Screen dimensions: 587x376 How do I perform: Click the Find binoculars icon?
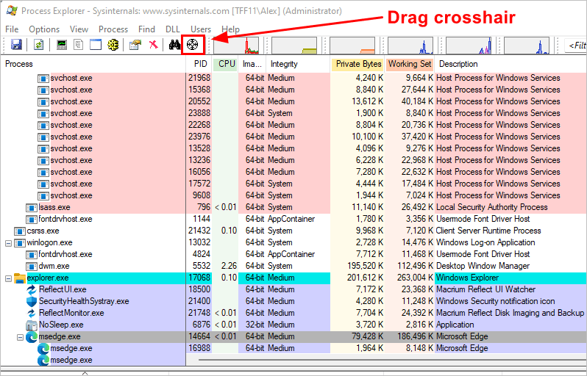coord(174,45)
